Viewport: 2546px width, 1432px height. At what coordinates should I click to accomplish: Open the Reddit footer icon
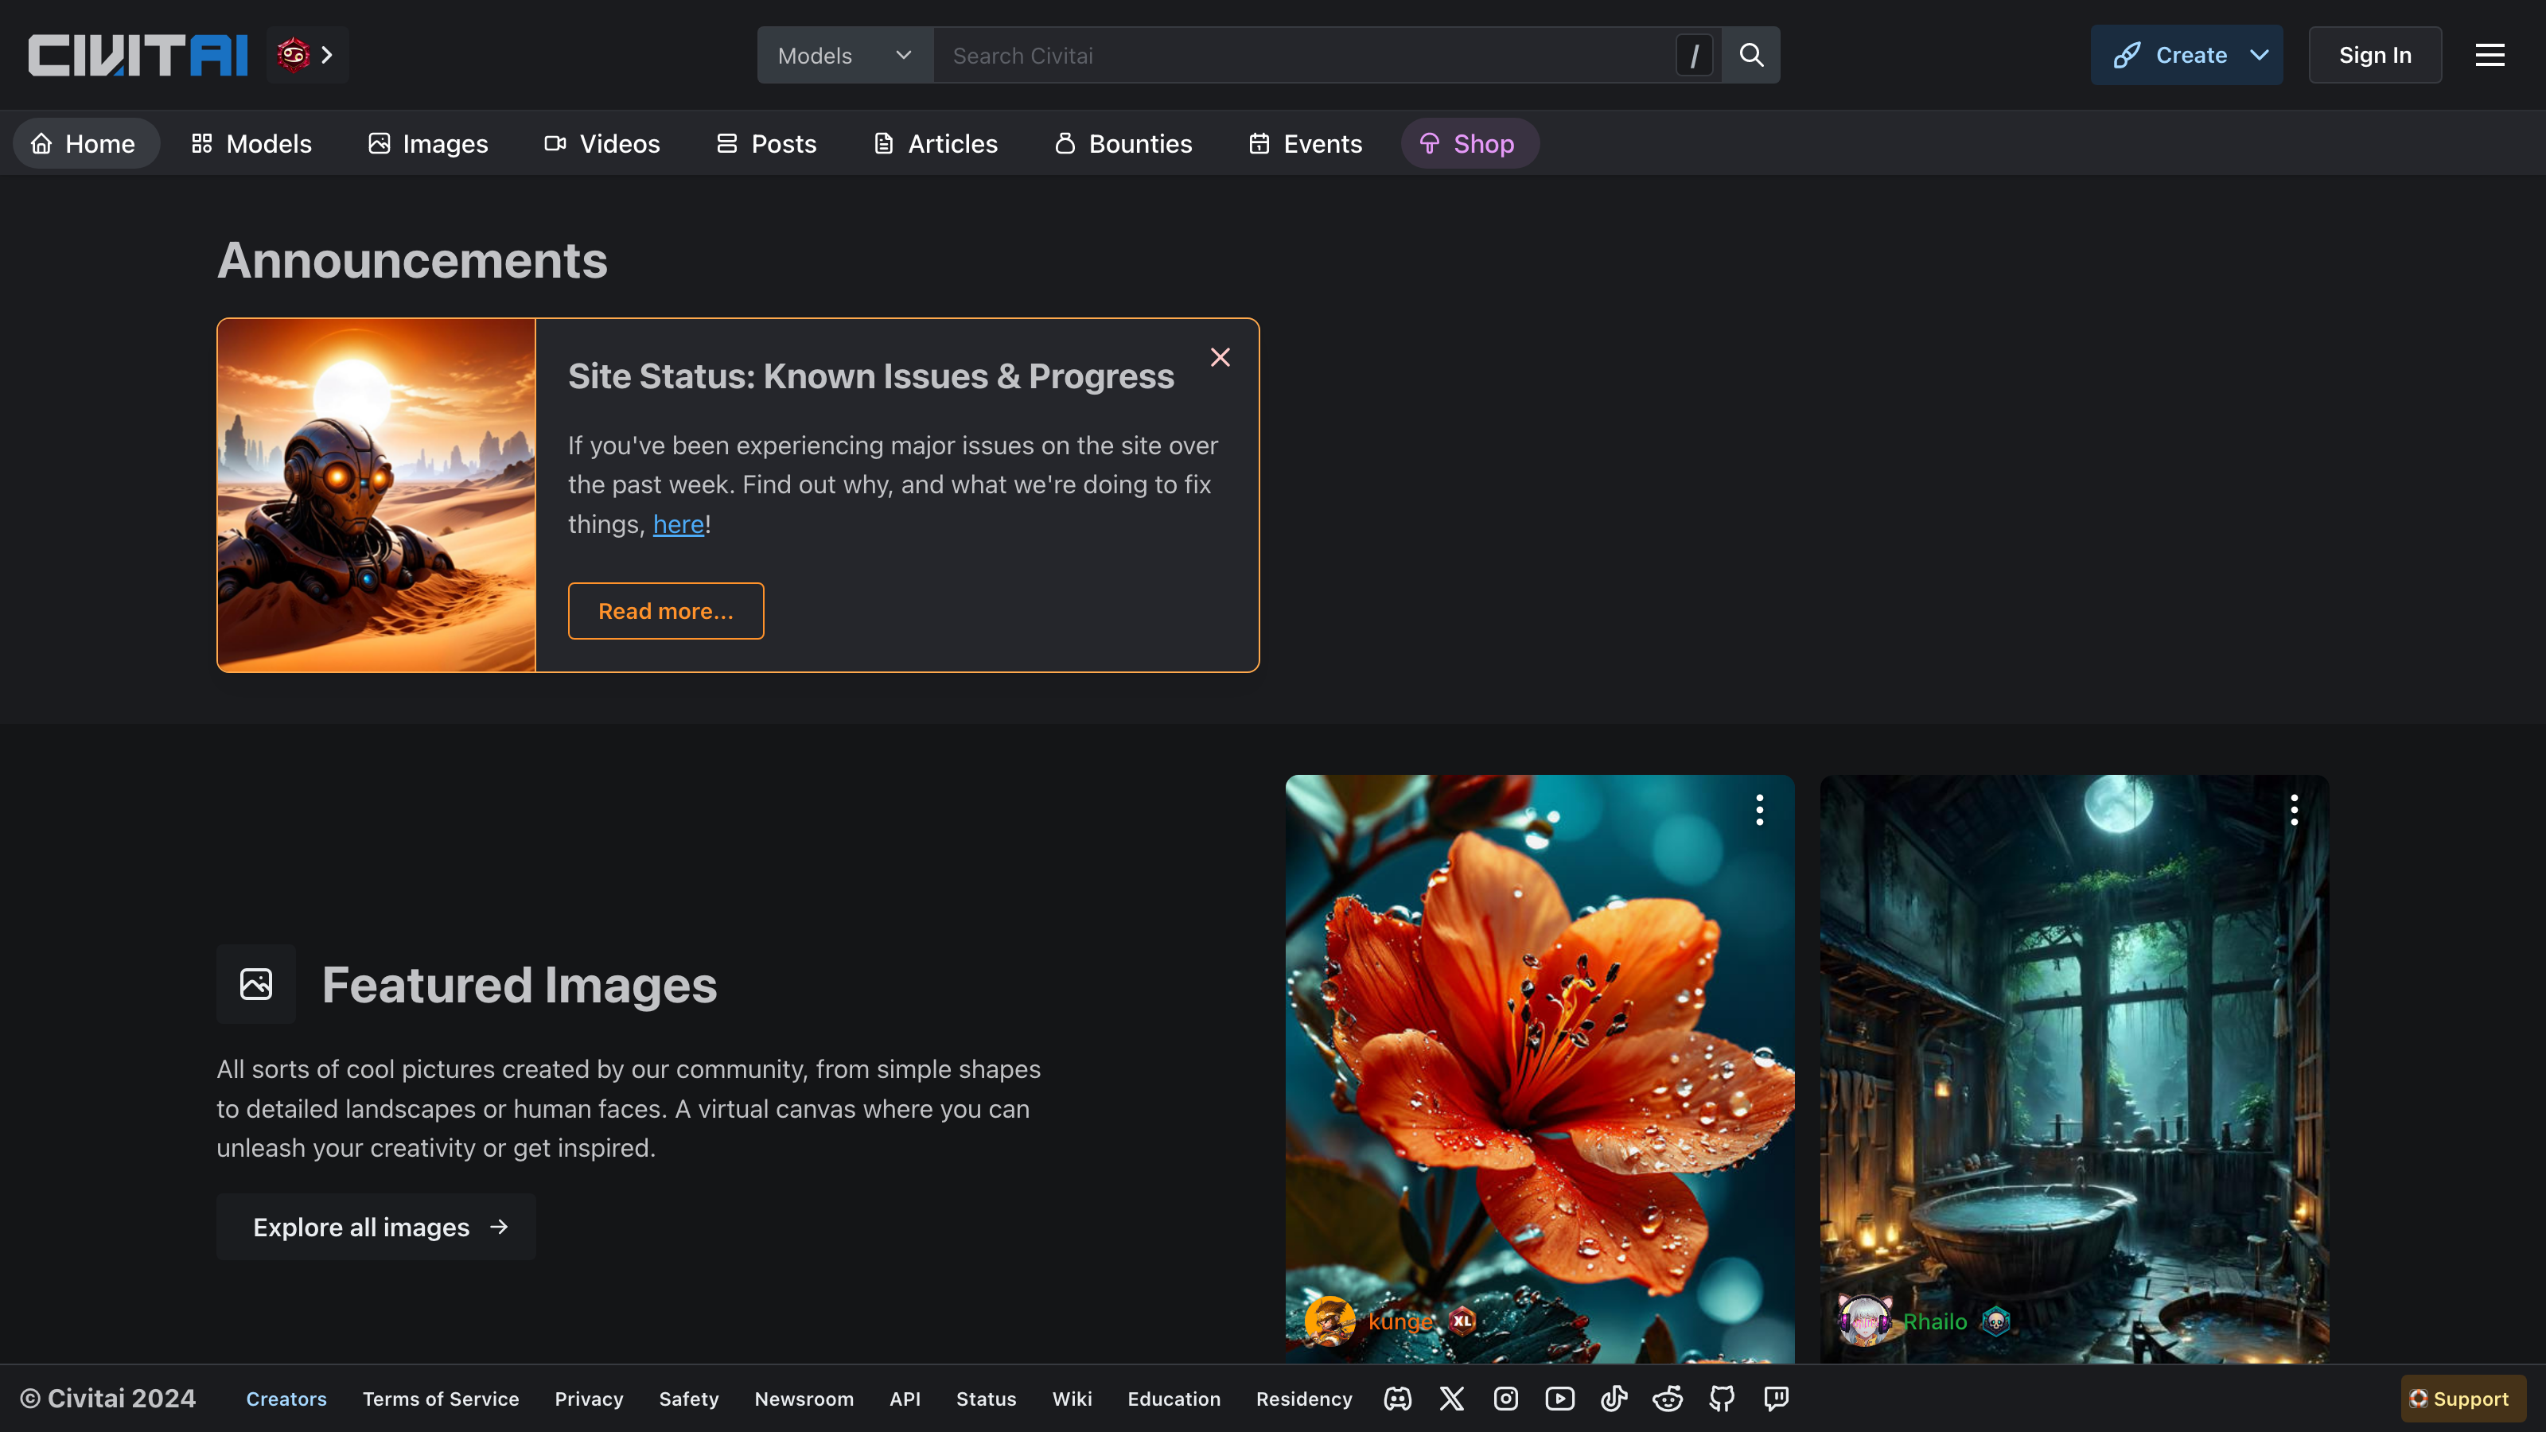[1668, 1399]
